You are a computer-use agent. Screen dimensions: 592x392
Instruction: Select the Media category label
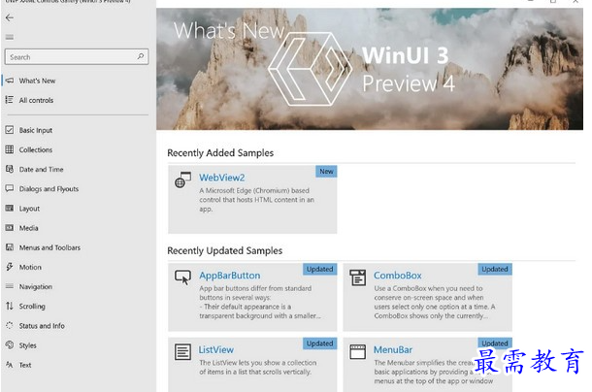(29, 228)
